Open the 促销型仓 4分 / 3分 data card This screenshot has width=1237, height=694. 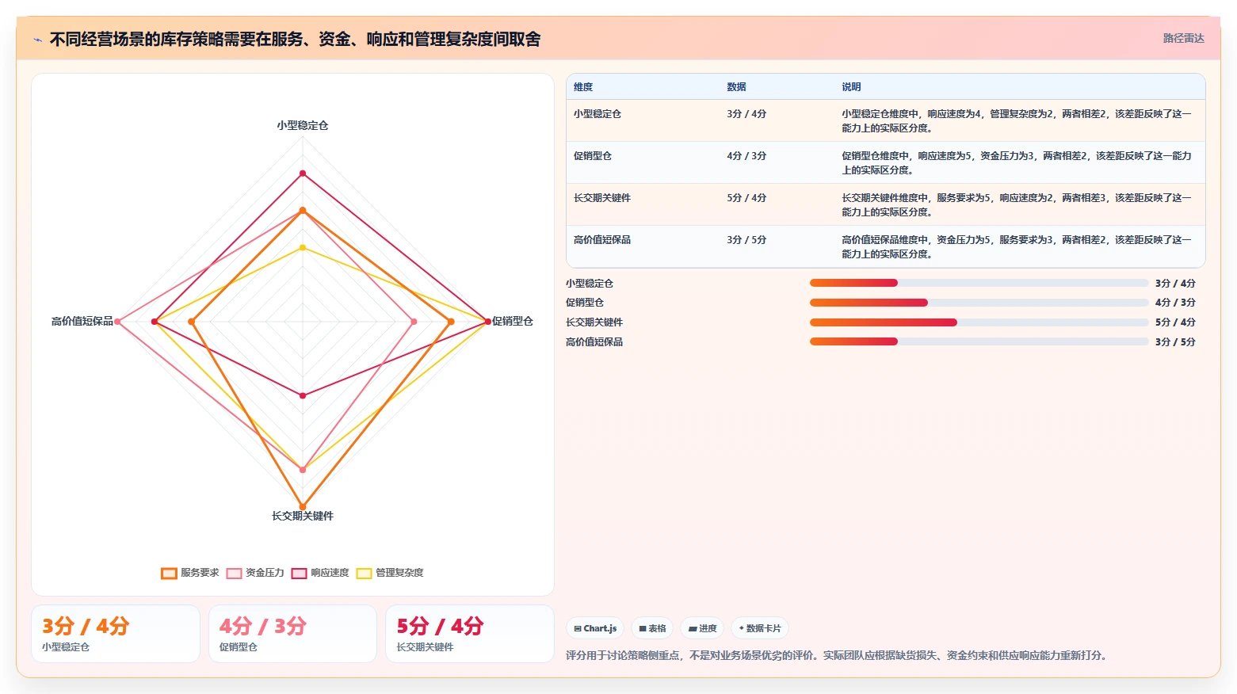(x=292, y=634)
